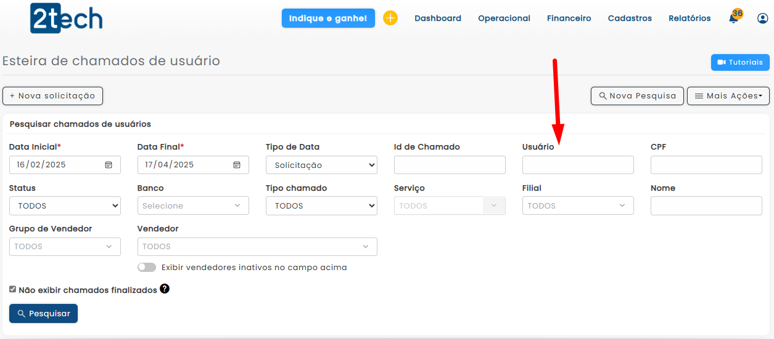Click Nova solicitação button
774x339 pixels.
point(52,96)
